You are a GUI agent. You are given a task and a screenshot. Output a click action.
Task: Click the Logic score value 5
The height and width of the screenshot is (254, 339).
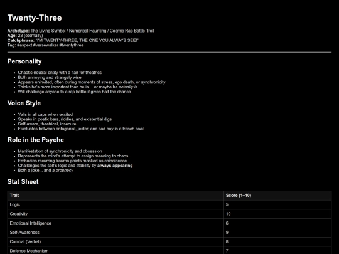[277, 204]
